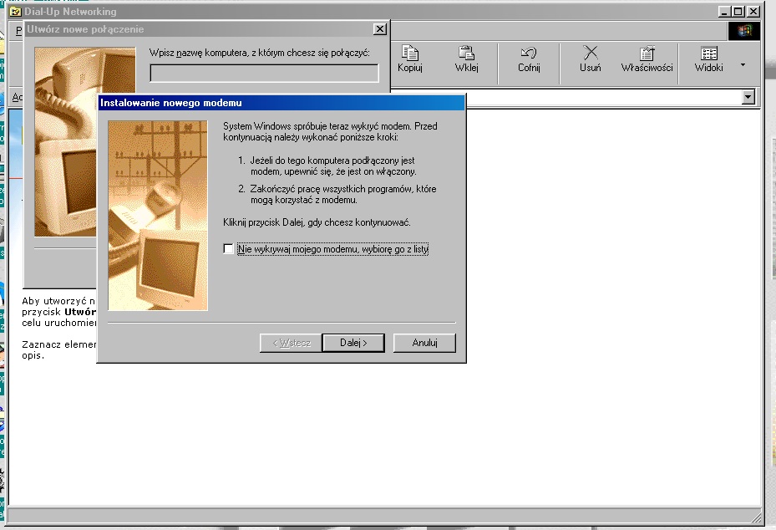Open Właściwości properties from toolbar
Viewport: 776px width, 530px height.
[647, 59]
